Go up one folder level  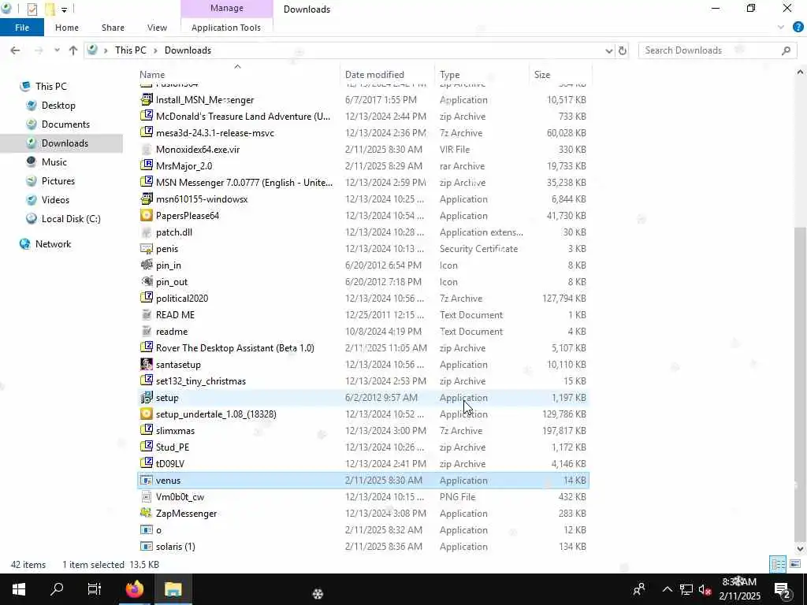click(x=73, y=50)
